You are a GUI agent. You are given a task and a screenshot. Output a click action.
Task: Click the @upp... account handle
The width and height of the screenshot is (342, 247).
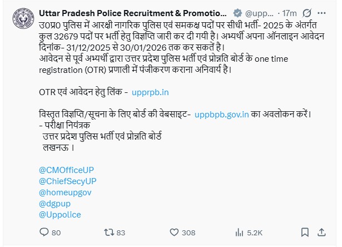[259, 13]
